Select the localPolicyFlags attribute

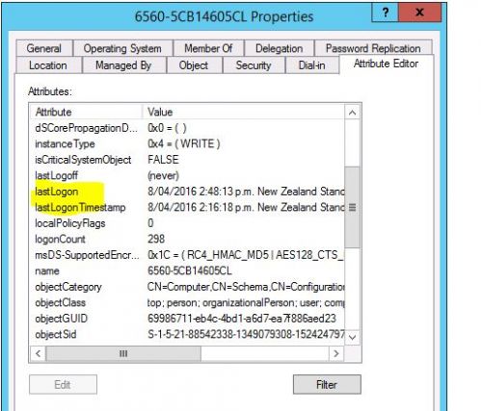click(188, 223)
